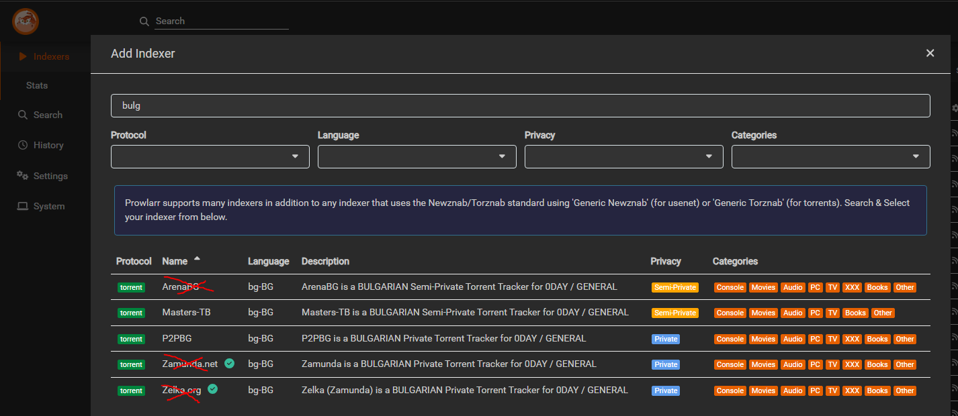Screen dimensions: 958x416
Task: Select the P2PBG indexer name
Action: (x=177, y=338)
